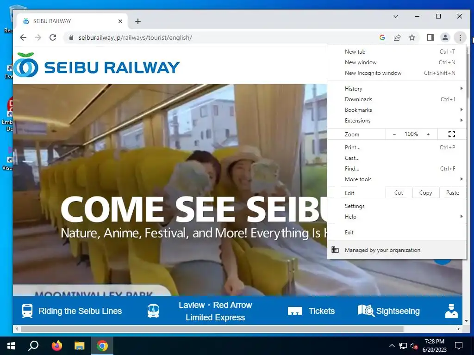Viewport: 474px width, 355px height.
Task: Click the scroll left arrow
Action: [x=17, y=329]
